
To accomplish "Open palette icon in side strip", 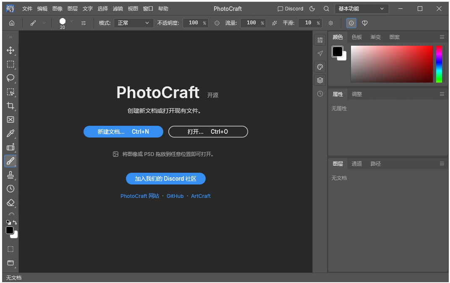I will [x=320, y=67].
